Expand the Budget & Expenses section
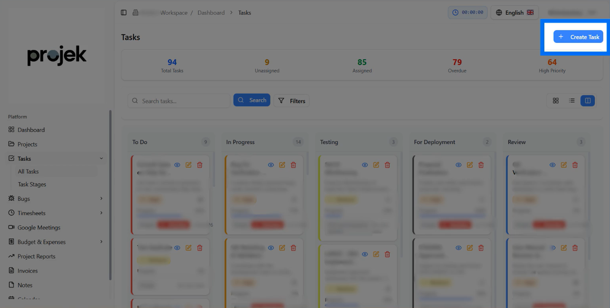 click(101, 242)
